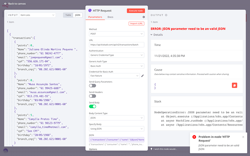The width and height of the screenshot is (250, 156).
Task: Open Credential for Basic Auth dropdown
Action: pos(114,76)
